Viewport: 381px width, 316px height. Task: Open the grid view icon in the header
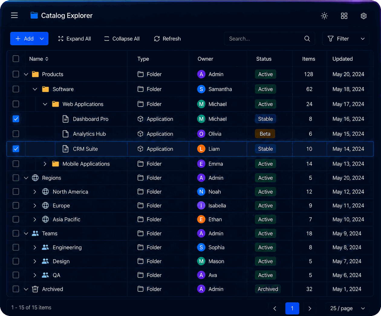pos(344,16)
